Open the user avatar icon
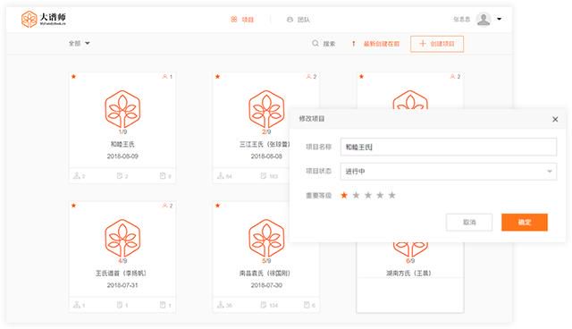The width and height of the screenshot is (572, 329). (x=484, y=19)
